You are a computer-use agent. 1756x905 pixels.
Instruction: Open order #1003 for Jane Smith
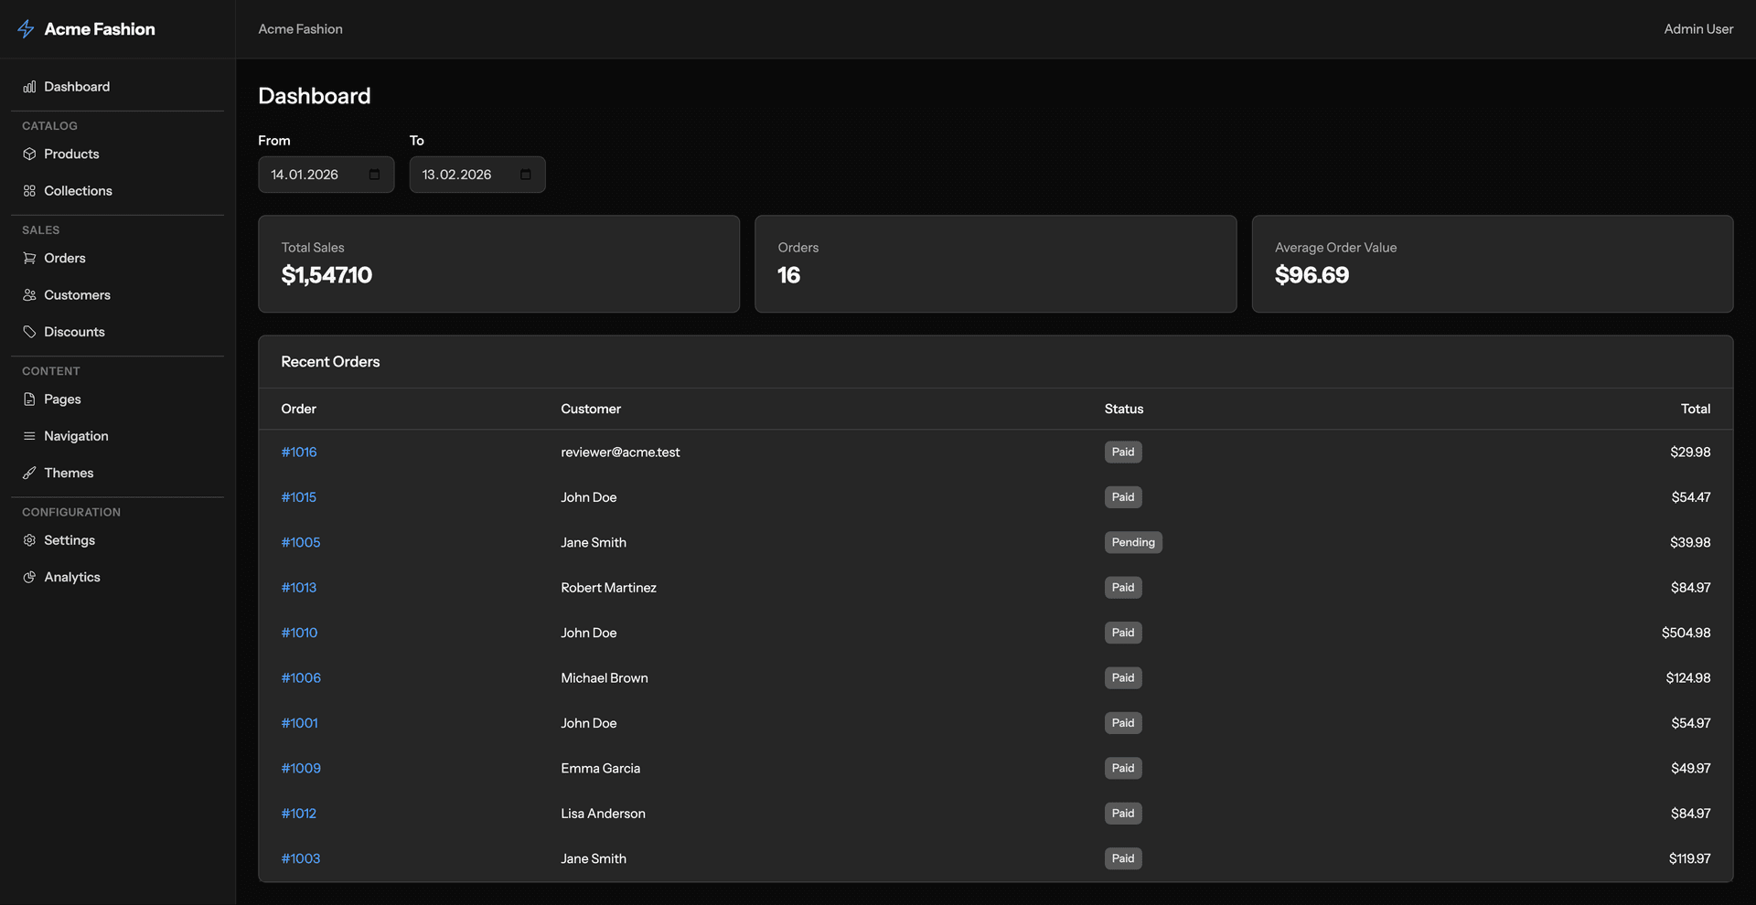pyautogui.click(x=301, y=858)
